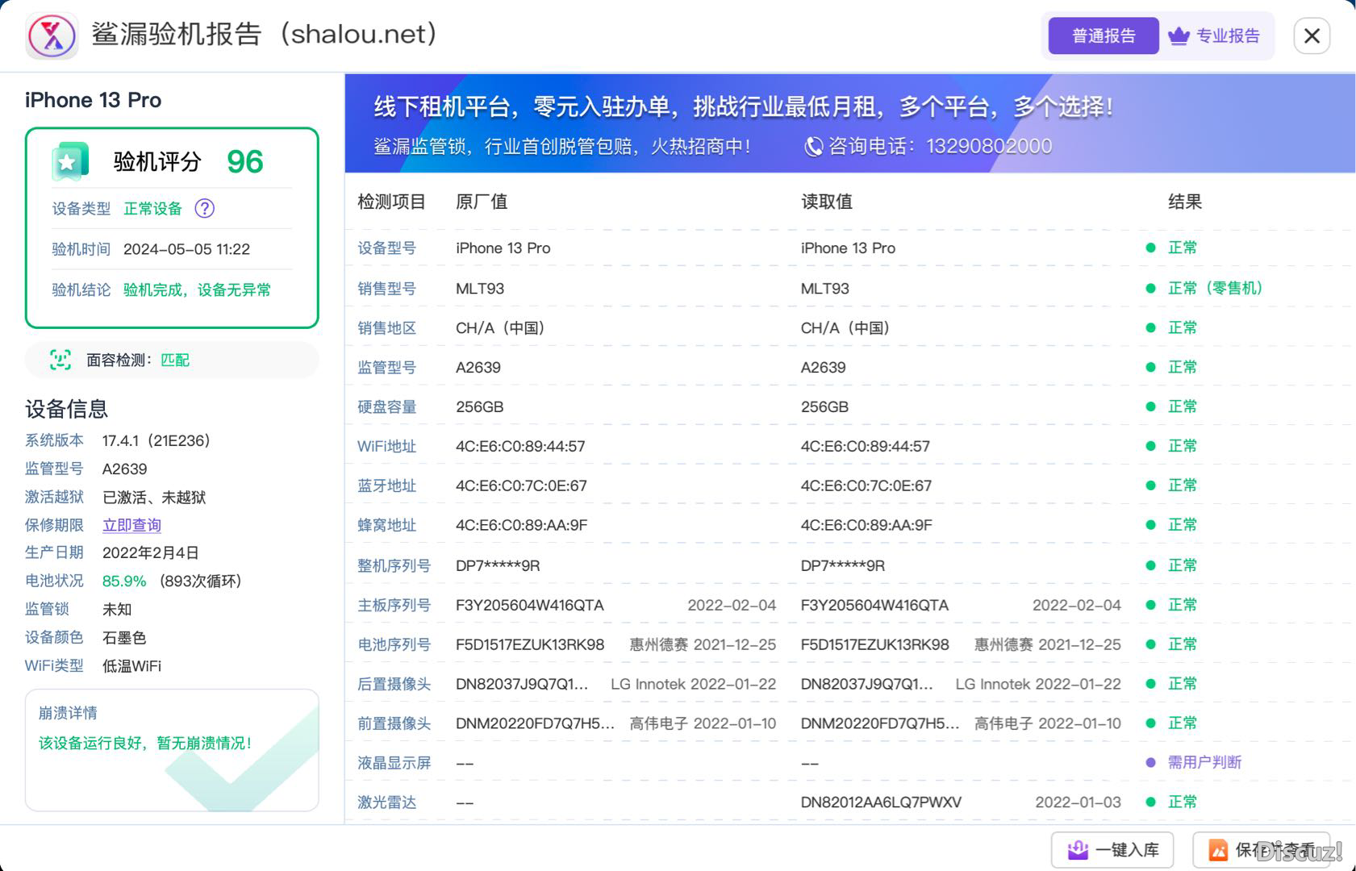
Task: Click the 一键入库 bag icon
Action: click(x=1078, y=850)
